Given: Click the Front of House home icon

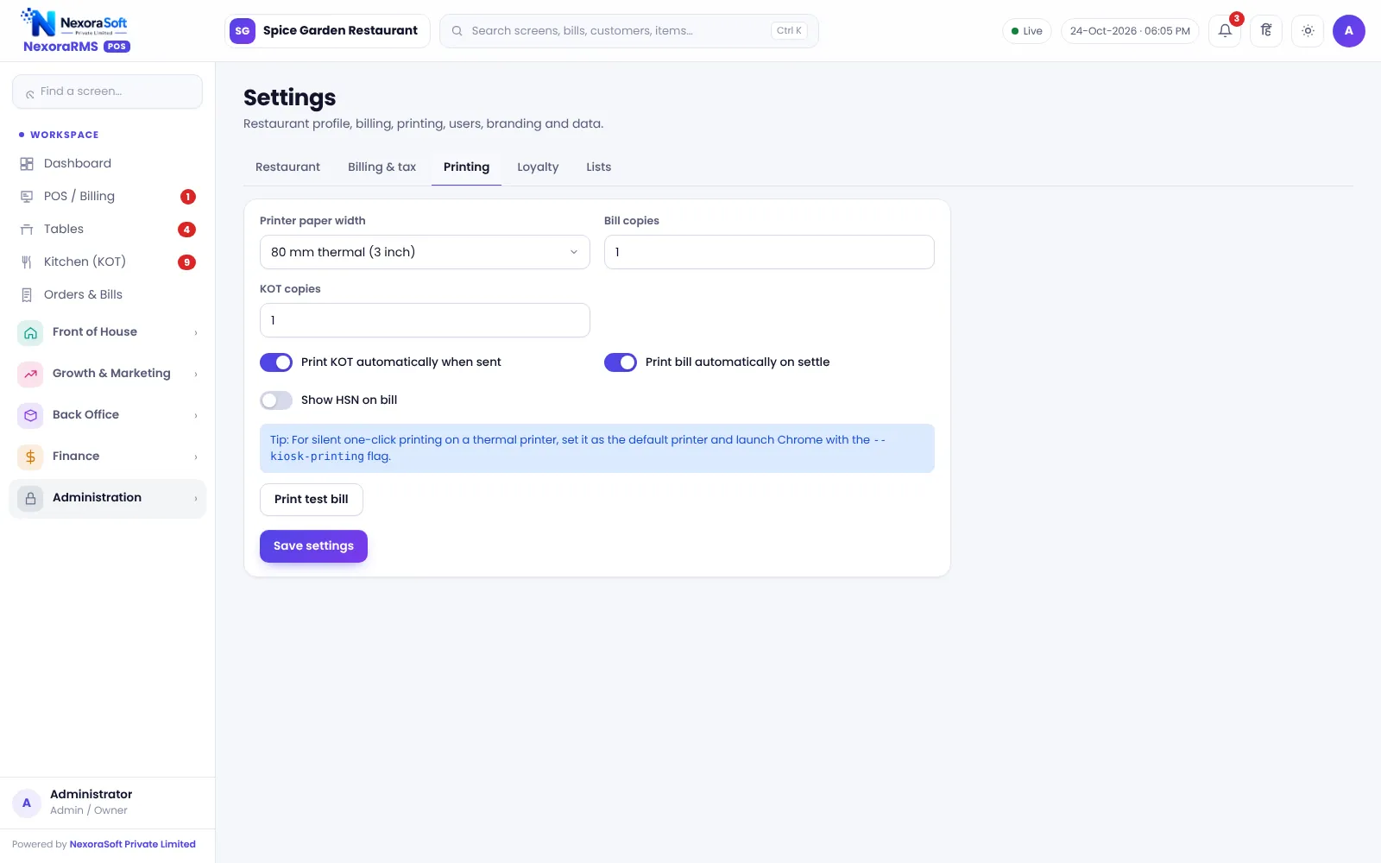Looking at the screenshot, I should (x=30, y=332).
